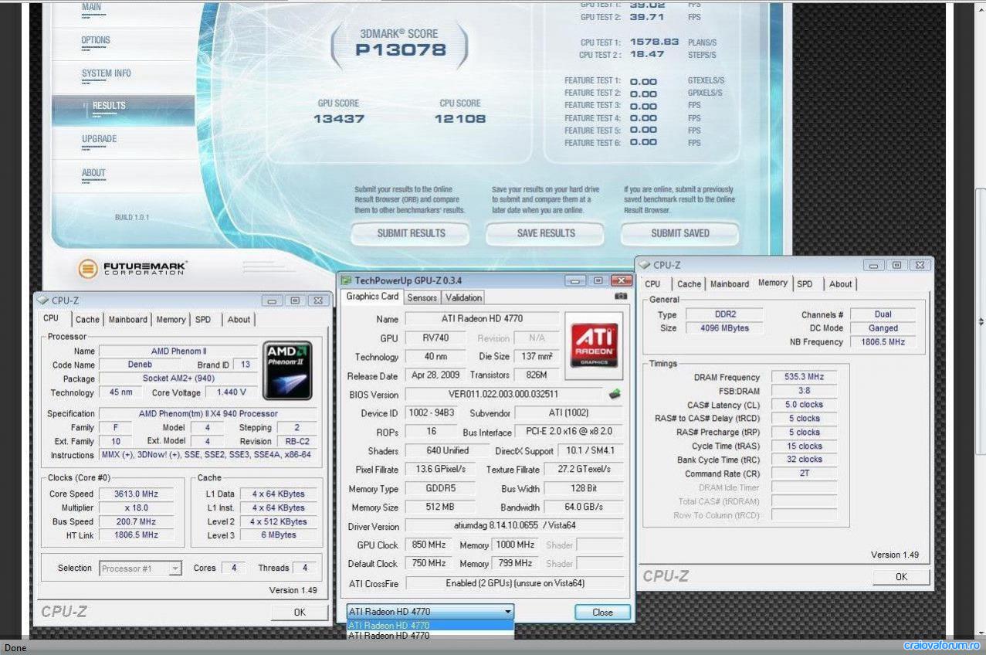Open UPGRADE in the 3DMark sidebar
This screenshot has height=655, width=986.
point(100,139)
